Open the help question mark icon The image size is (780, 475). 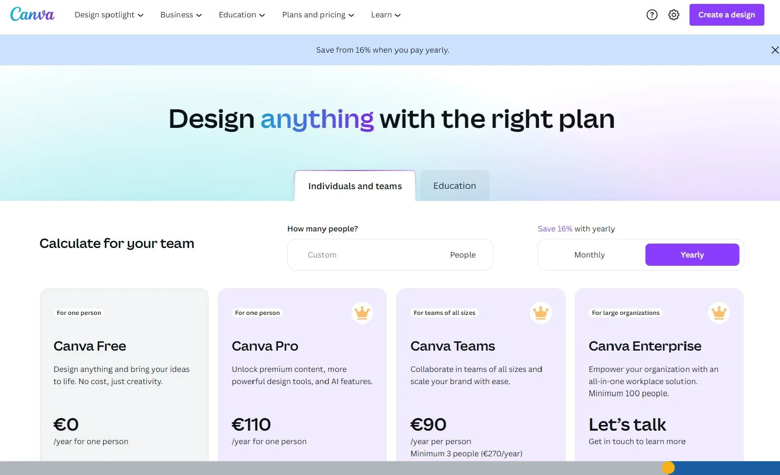click(652, 15)
